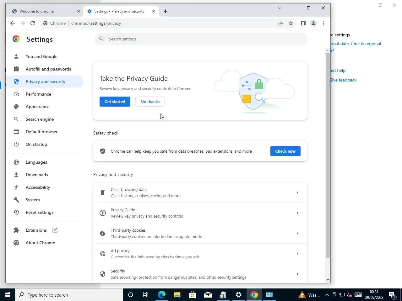This screenshot has height=301, width=402.
Task: Dismiss the Privacy Guide with No thanks
Action: click(150, 102)
